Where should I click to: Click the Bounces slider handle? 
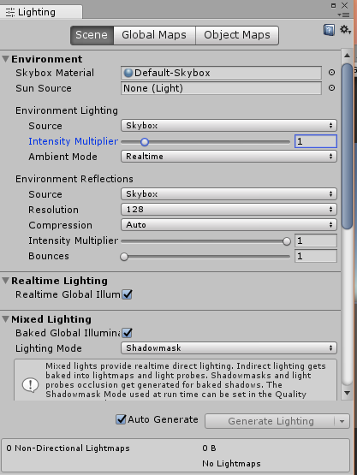[124, 257]
